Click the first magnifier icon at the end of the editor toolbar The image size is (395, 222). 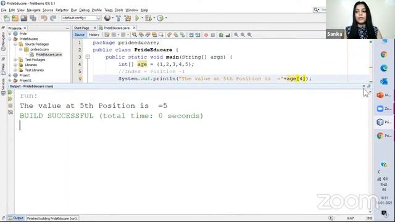(x=236, y=35)
